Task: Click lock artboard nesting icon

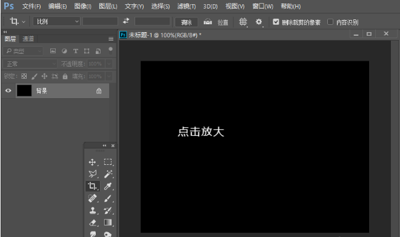Action: coord(55,76)
